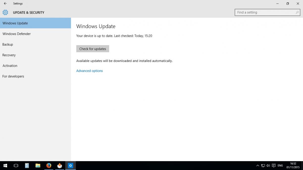Open the Activation section

35,65
